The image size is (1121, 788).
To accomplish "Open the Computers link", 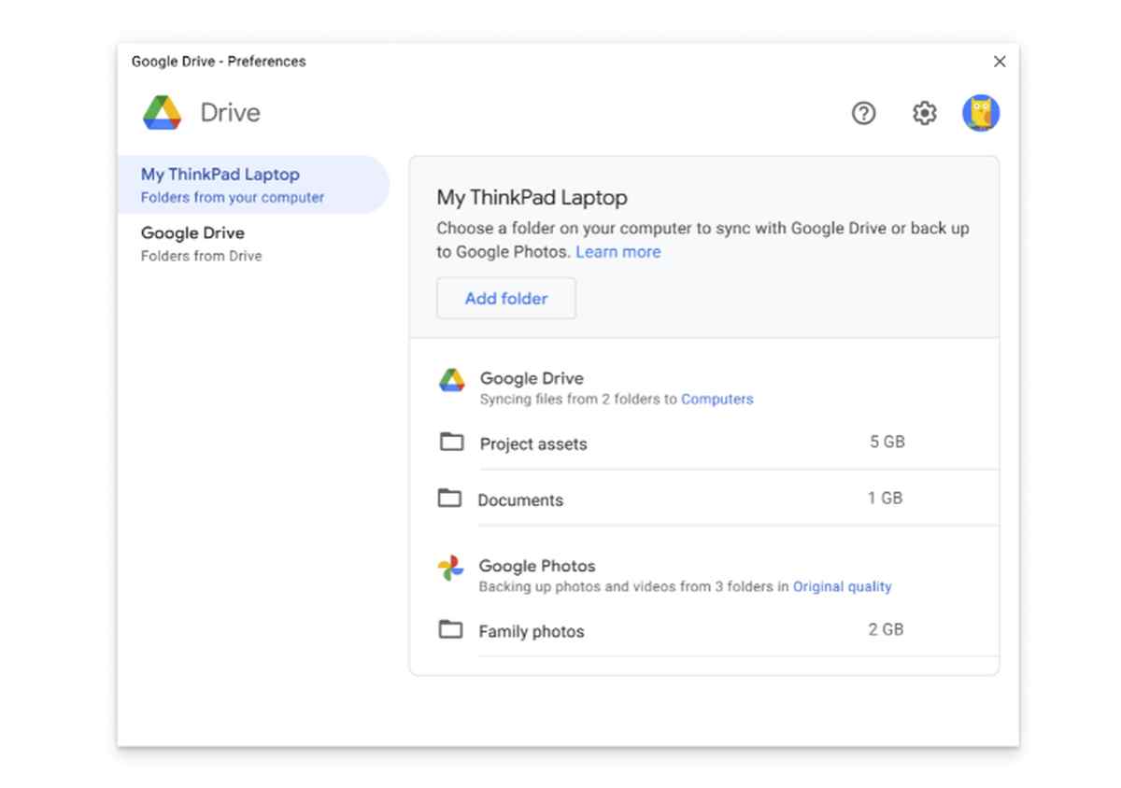I will click(717, 399).
